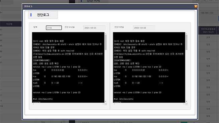Click the right log horizontal scroll-right arrow

[184, 104]
